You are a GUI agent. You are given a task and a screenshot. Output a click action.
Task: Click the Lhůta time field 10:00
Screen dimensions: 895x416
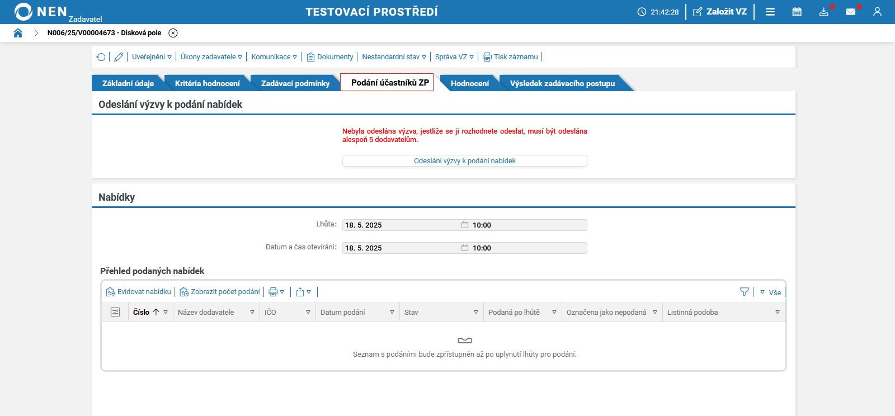point(529,225)
